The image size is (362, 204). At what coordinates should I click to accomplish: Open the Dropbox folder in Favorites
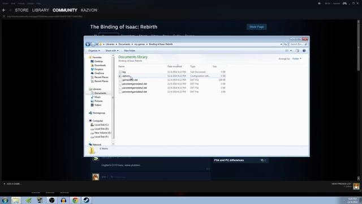coord(97,69)
